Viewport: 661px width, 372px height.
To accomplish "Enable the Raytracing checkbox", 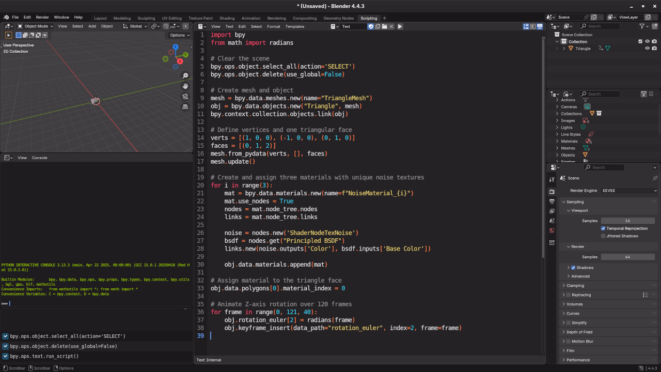I will [569, 295].
